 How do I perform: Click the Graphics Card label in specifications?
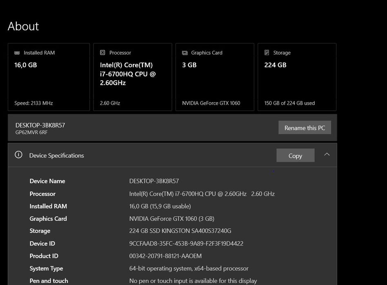pos(48,219)
